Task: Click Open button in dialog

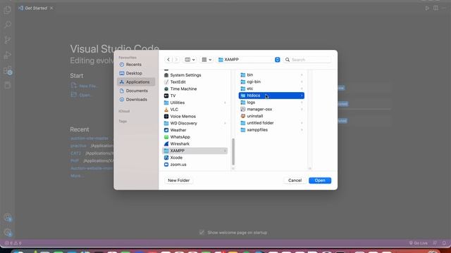Action: pos(320,181)
